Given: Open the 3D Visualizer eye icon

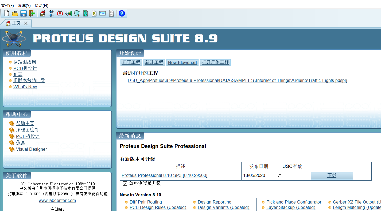Looking at the screenshot, I should tap(68, 13).
